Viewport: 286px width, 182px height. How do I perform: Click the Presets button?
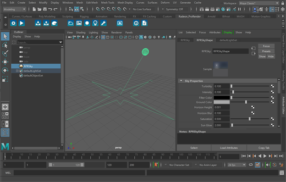(266, 51)
